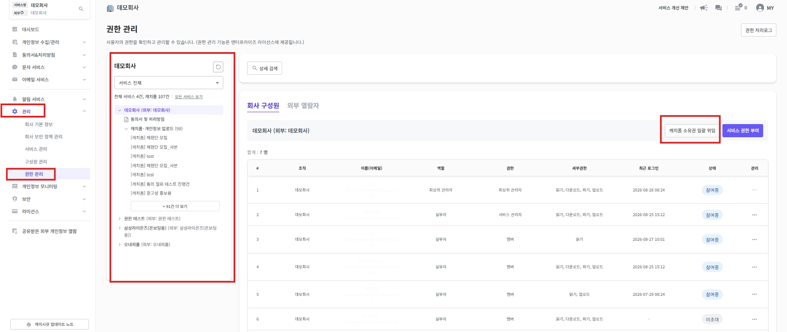Expand the 삼성라이온즈(온보딩용) tree node

click(120, 228)
